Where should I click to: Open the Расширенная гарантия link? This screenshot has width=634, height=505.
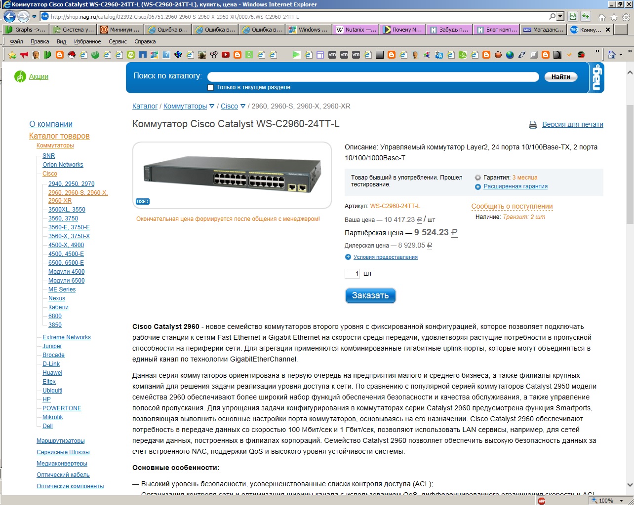tap(515, 186)
